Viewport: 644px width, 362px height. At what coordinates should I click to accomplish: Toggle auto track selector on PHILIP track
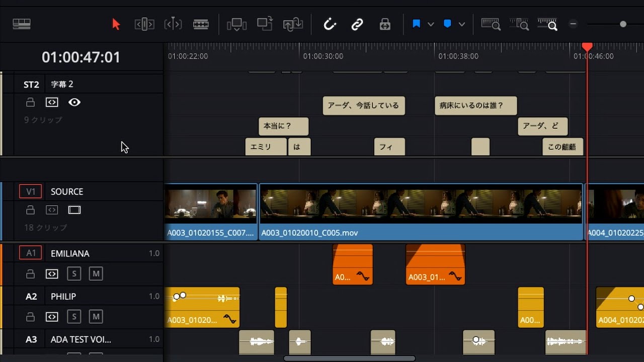click(x=52, y=317)
